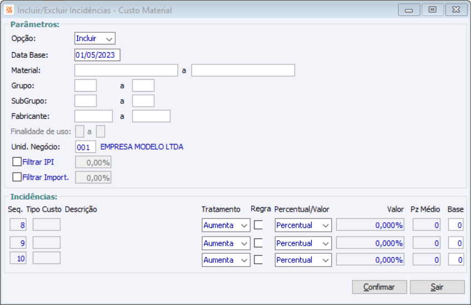Click the Filtrar Import. percentage field
The width and height of the screenshot is (471, 305).
(93, 178)
